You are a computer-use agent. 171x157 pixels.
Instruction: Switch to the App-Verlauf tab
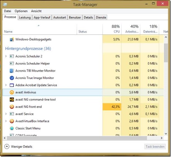click(42, 18)
